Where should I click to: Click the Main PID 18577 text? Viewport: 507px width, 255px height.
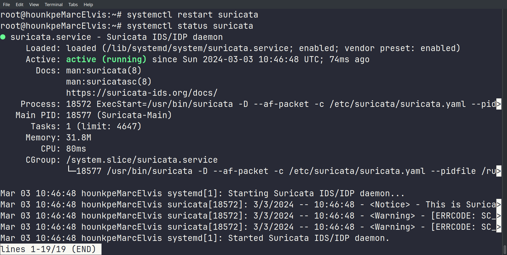[79, 115]
